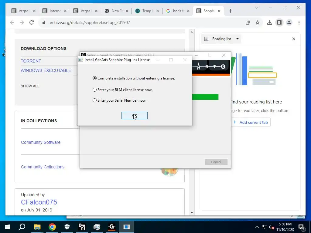Visit uploader CFalcon075 profile
Image resolution: width=311 pixels, height=233 pixels.
click(x=39, y=202)
